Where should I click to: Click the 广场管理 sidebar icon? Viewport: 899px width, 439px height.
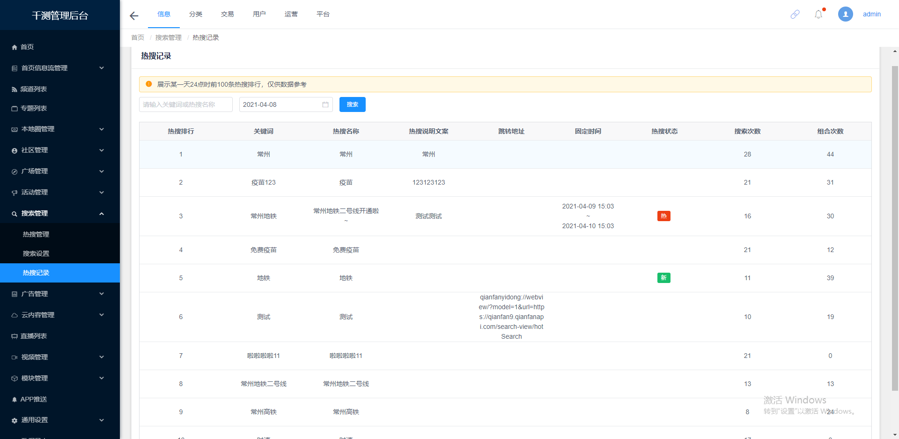[x=15, y=171]
